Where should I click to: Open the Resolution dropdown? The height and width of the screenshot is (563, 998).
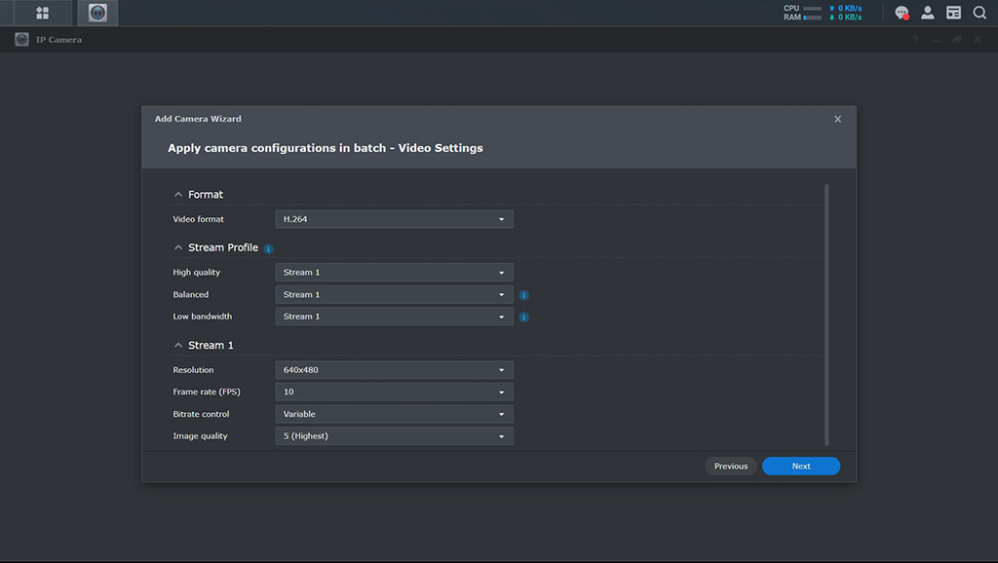click(394, 370)
